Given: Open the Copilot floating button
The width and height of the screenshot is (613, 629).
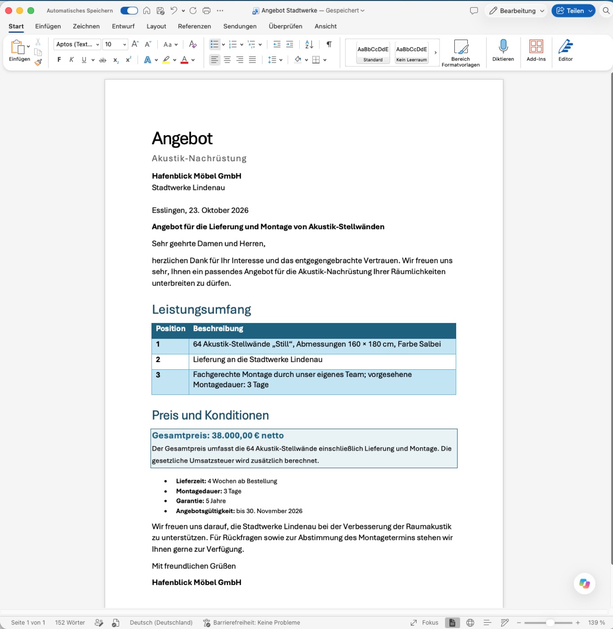Looking at the screenshot, I should click(x=585, y=583).
